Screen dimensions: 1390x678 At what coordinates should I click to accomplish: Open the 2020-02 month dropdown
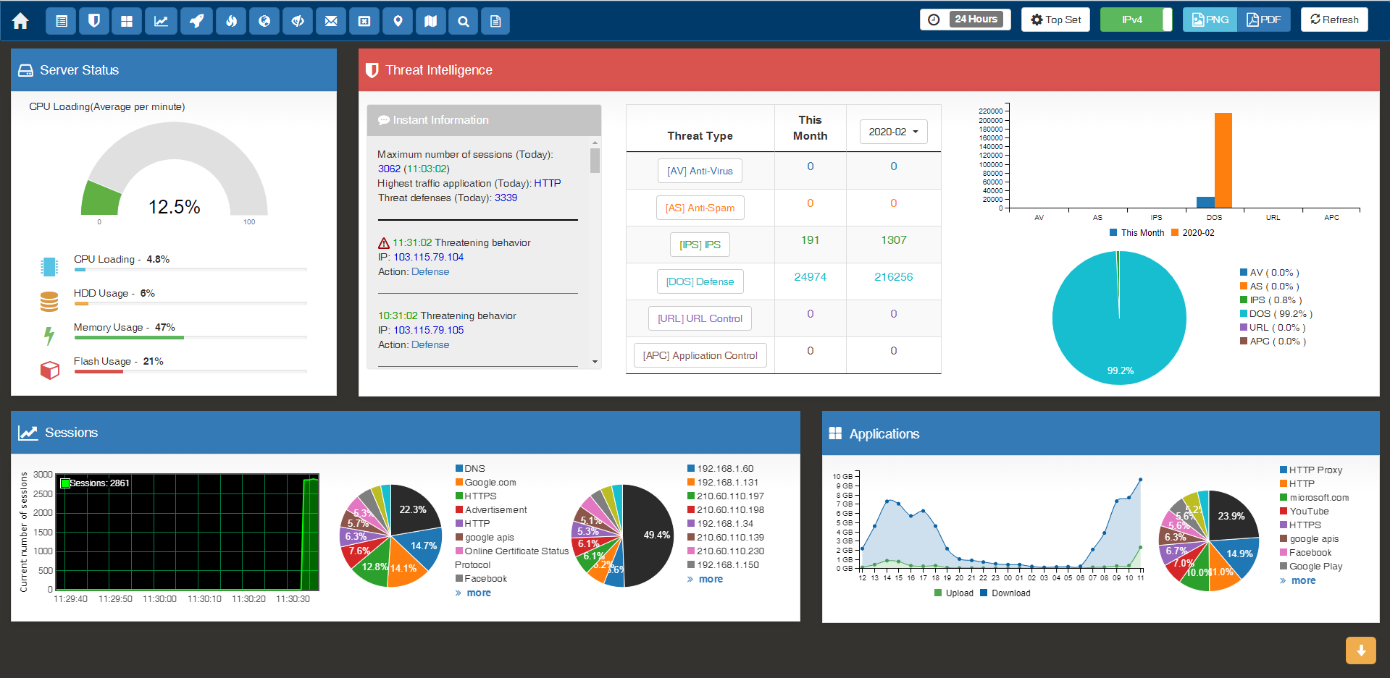click(x=893, y=132)
